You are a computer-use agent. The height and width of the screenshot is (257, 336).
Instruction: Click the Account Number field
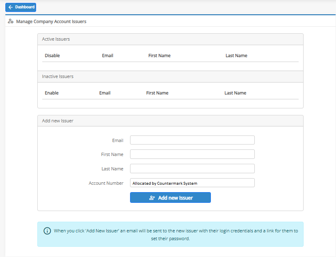click(x=192, y=183)
